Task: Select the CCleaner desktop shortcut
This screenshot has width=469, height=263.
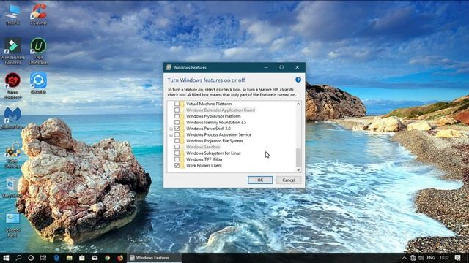Action: (38, 14)
